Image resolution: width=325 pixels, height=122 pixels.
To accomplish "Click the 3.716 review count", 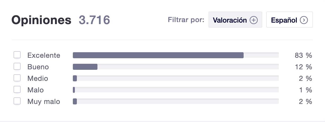I will pyautogui.click(x=94, y=20).
